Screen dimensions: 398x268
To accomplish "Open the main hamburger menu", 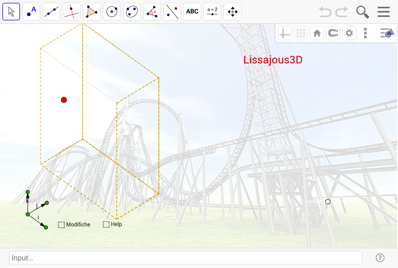I will (x=384, y=12).
